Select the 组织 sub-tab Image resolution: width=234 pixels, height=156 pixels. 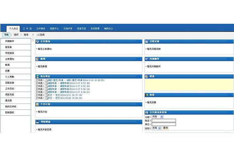[x=16, y=35]
